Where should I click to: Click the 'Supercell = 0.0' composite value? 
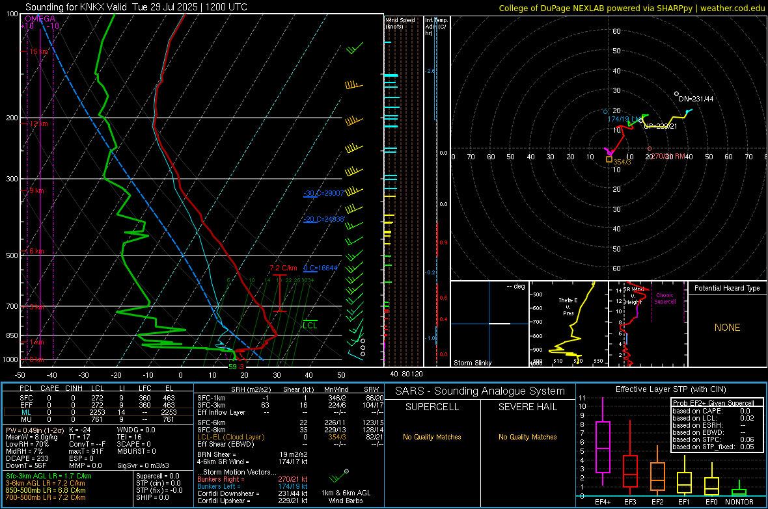[x=158, y=476]
